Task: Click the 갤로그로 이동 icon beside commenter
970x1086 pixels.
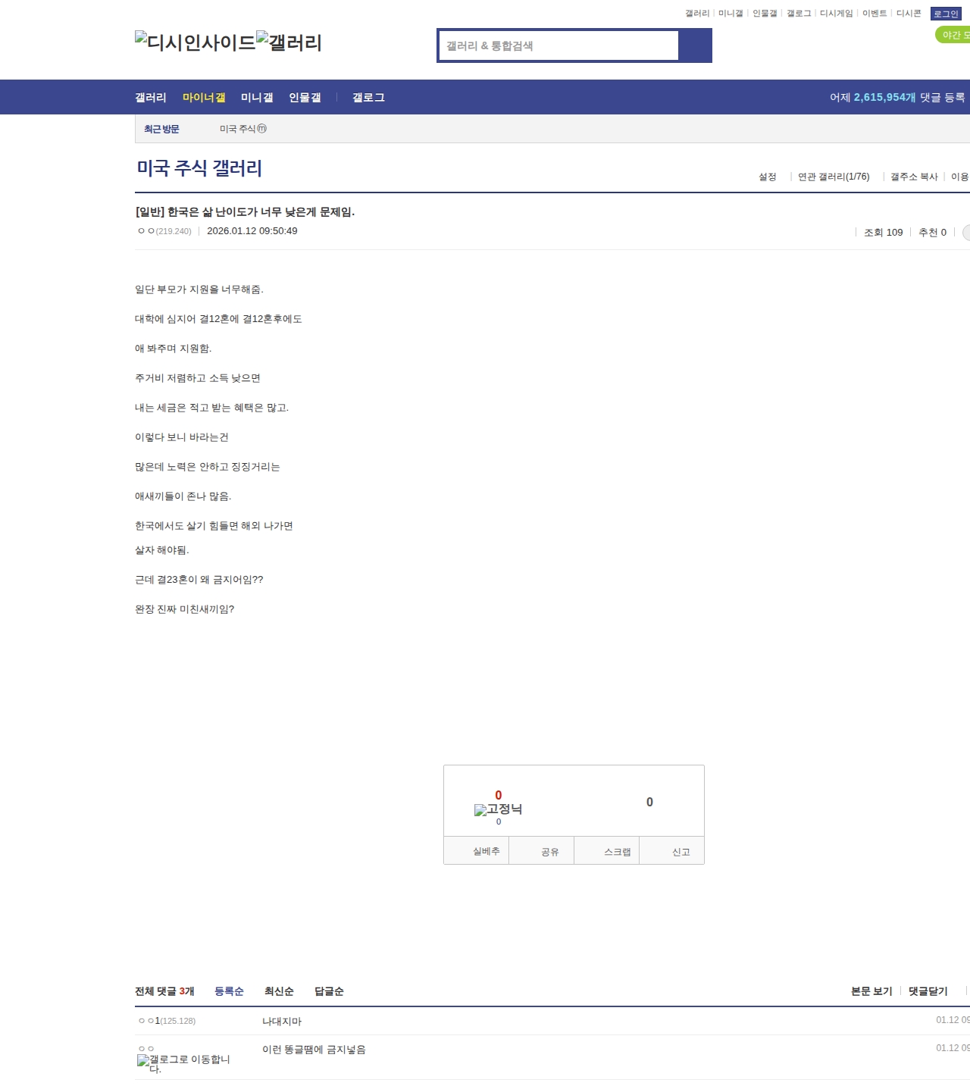Action: [x=184, y=1063]
